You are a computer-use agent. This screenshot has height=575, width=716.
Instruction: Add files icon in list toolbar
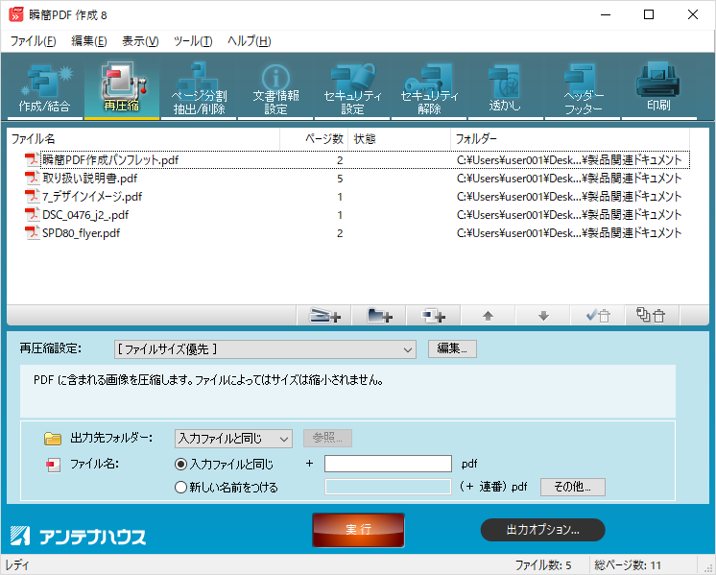pos(434,316)
